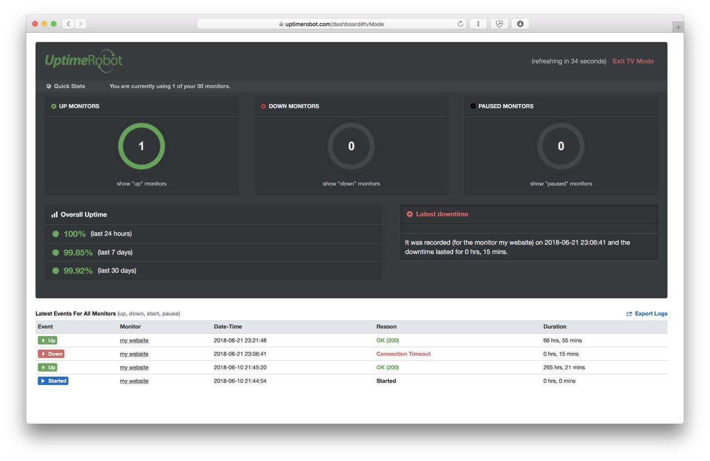
Task: Click the "100%" last 24 hours value
Action: 75,234
